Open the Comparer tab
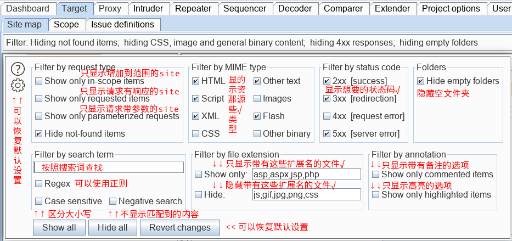512x241 pixels. (x=343, y=8)
